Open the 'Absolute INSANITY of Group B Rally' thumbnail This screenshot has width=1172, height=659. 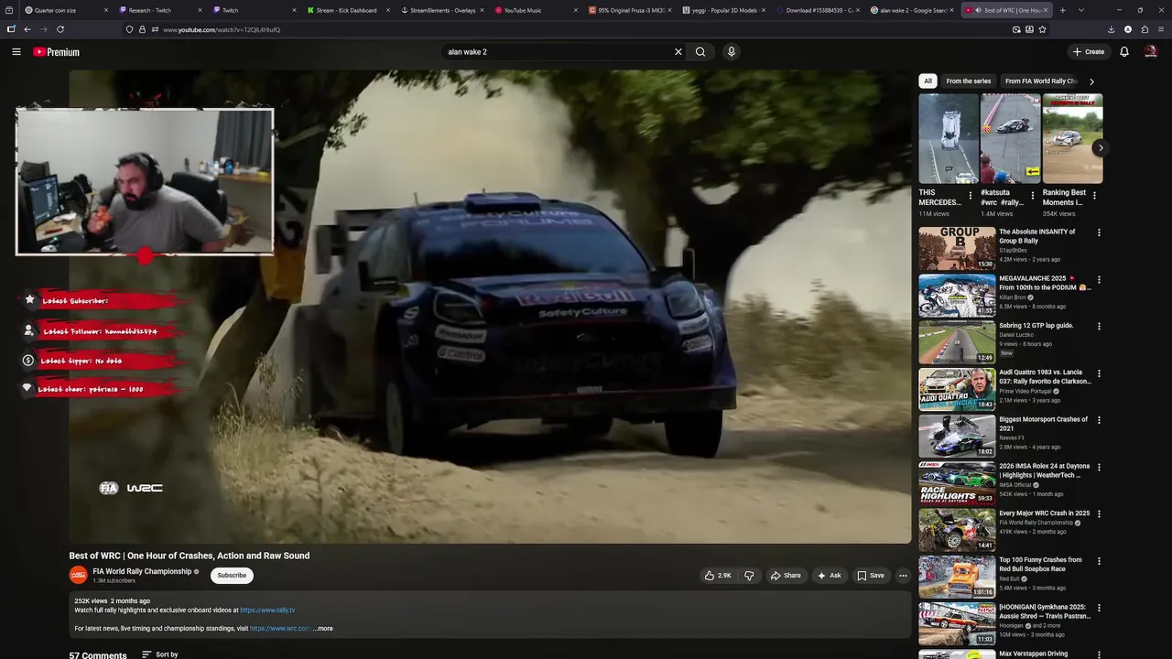tap(957, 248)
